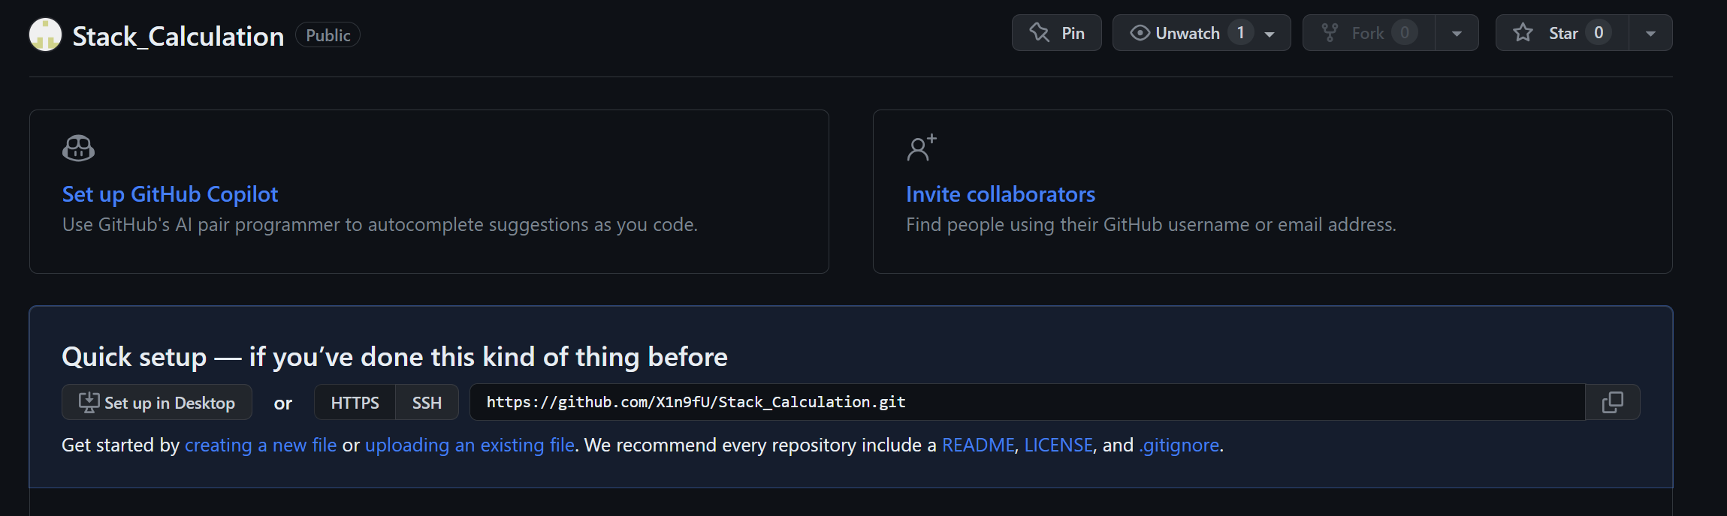Click the repository clone URL field
Image resolution: width=1727 pixels, height=516 pixels.
pyautogui.click(x=1026, y=403)
